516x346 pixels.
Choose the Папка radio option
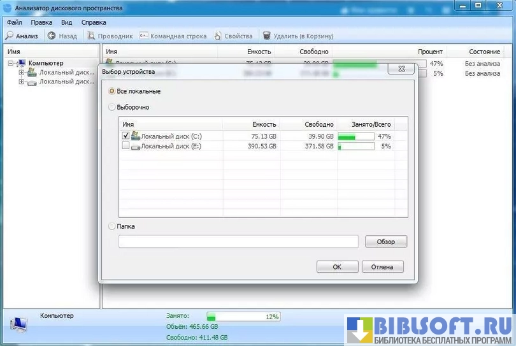pyautogui.click(x=112, y=226)
